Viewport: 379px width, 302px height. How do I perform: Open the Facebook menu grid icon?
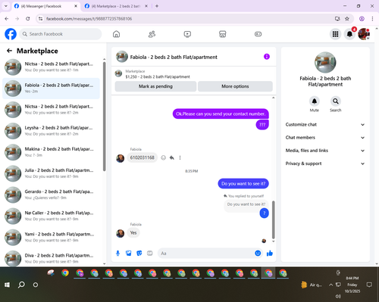click(x=335, y=34)
